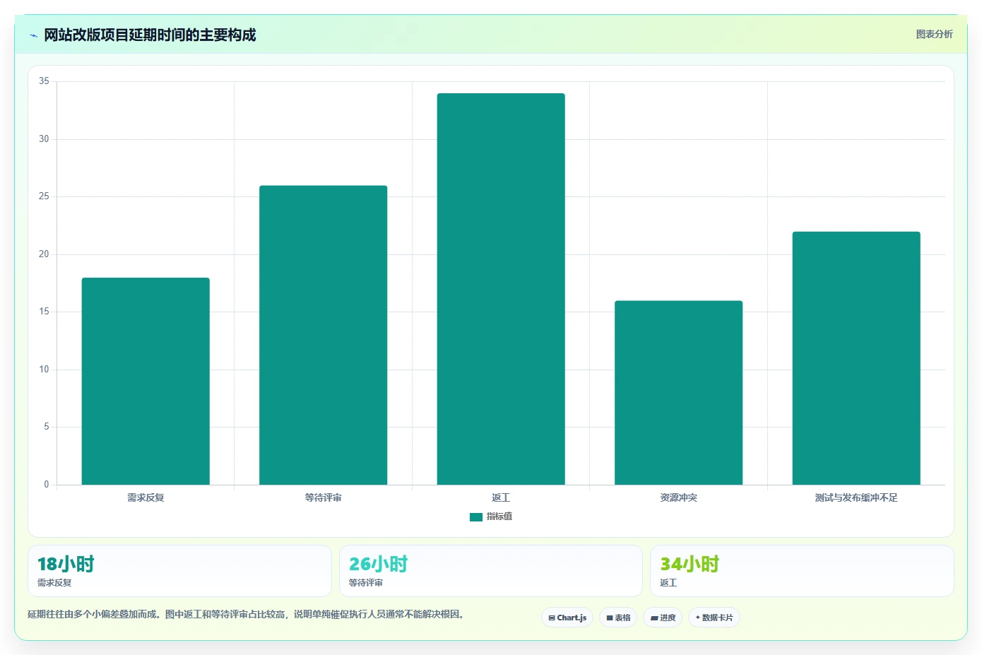The height and width of the screenshot is (655, 982).
Task: Click the 数据卡片 tag chip
Action: (714, 618)
